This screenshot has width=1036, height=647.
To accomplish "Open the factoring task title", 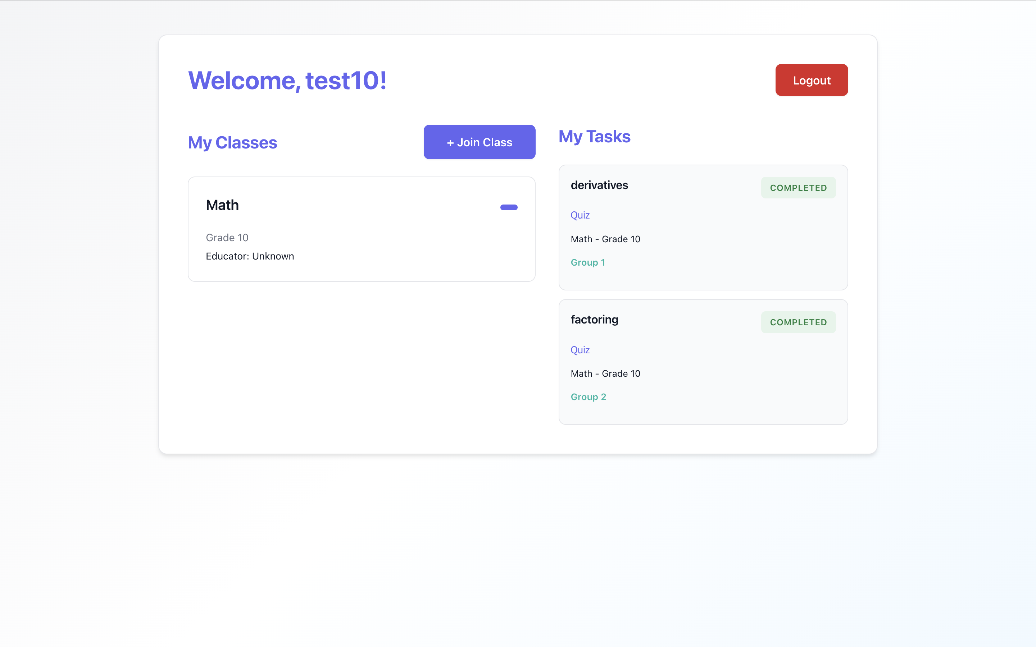I will click(594, 320).
